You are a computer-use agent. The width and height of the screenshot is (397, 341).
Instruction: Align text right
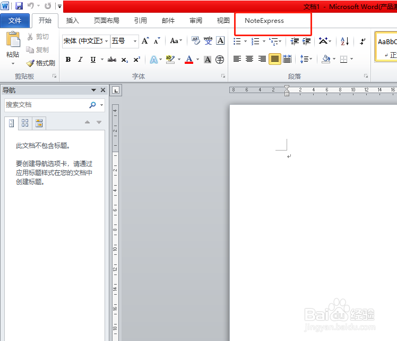coord(262,59)
